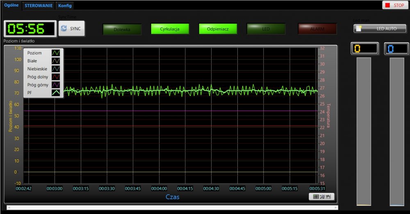The width and height of the screenshot is (410, 214).
Task: Click the Próg górny purple plot sample
Action: click(x=55, y=85)
